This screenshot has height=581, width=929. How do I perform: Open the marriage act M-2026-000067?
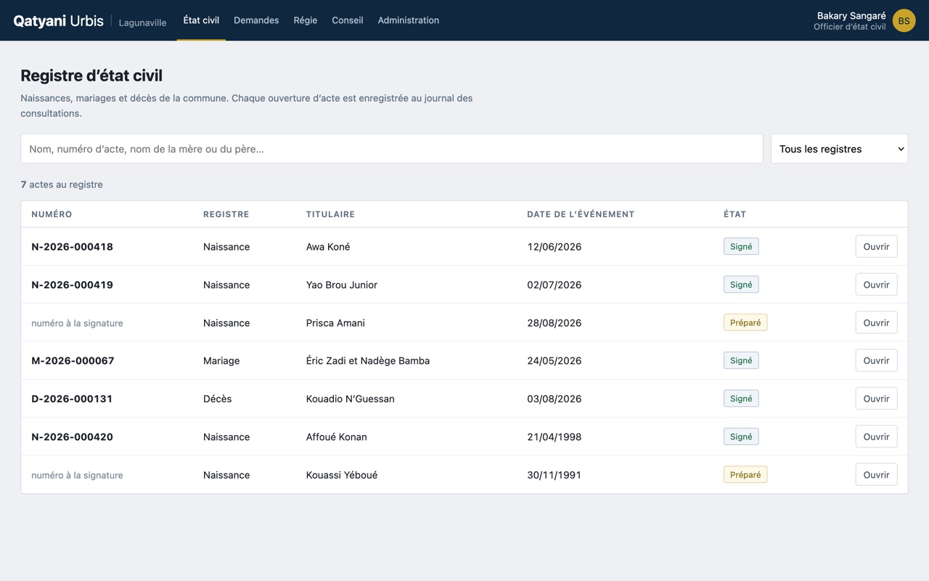(876, 360)
